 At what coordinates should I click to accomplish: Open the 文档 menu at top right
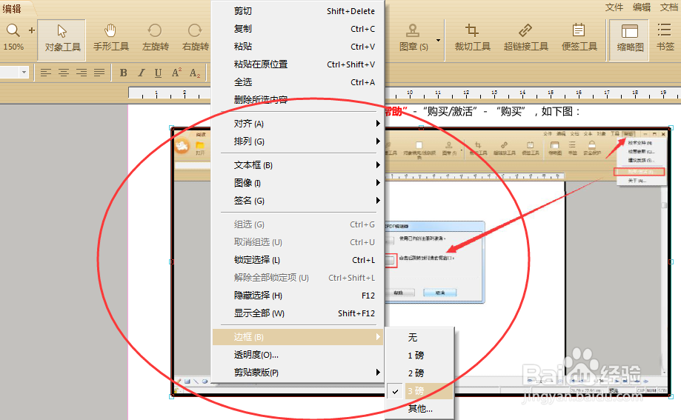669,7
